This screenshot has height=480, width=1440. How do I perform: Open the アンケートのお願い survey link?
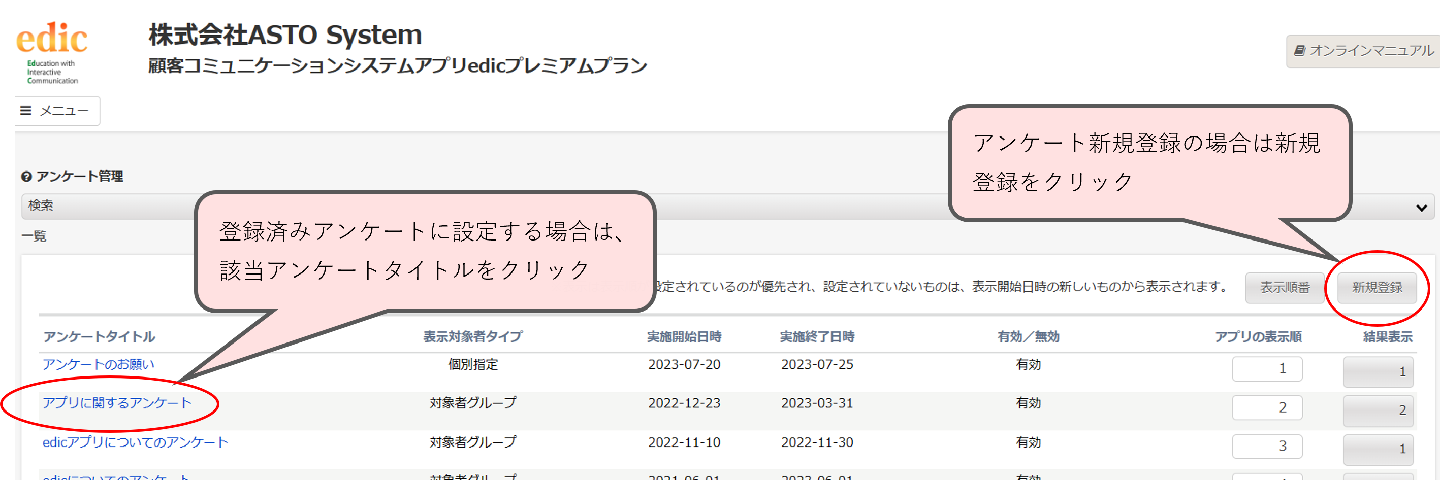[x=99, y=364]
